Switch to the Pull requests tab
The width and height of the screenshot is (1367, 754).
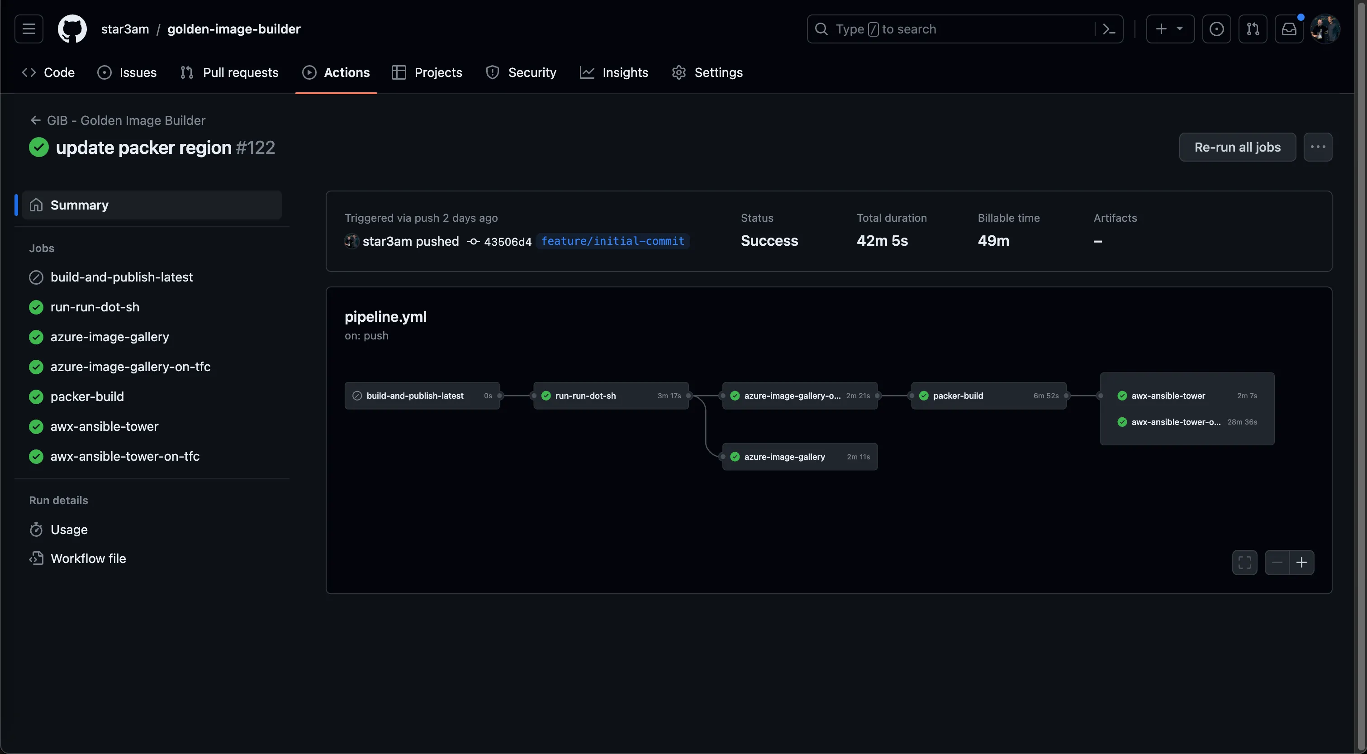(x=229, y=72)
